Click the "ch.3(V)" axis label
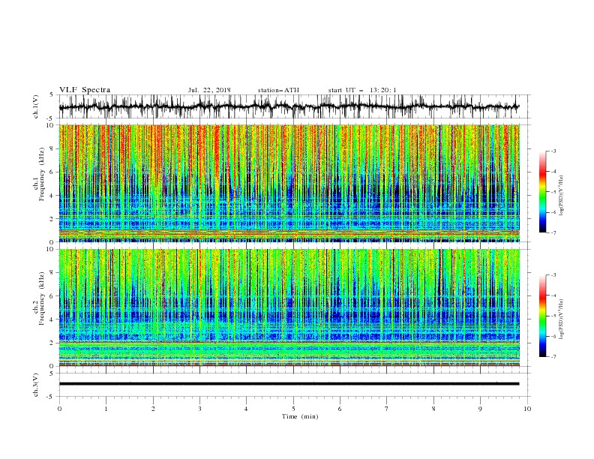Image resolution: width=594 pixels, height=459 pixels. point(36,385)
